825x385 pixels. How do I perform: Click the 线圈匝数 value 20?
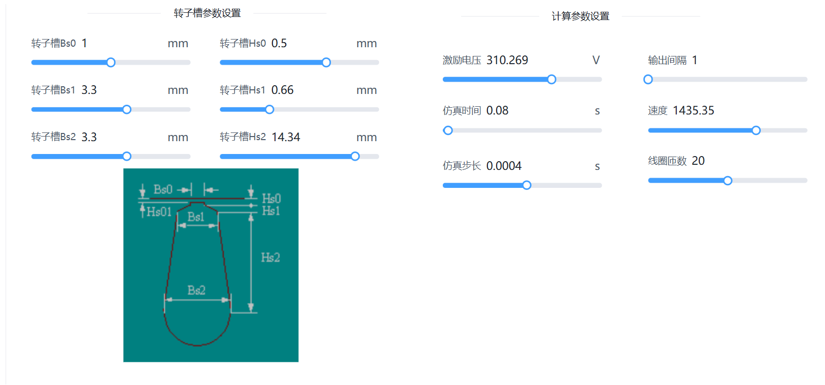[x=698, y=161]
